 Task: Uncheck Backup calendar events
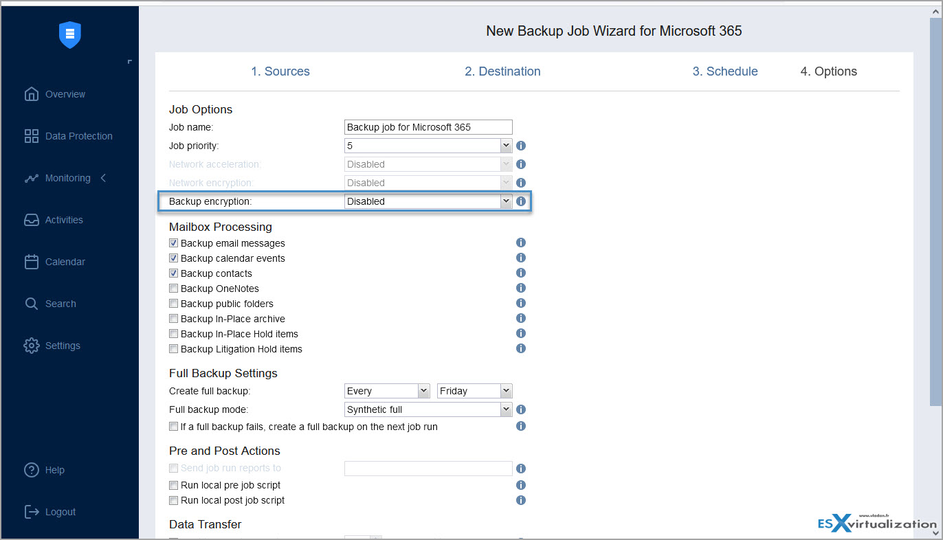point(174,258)
